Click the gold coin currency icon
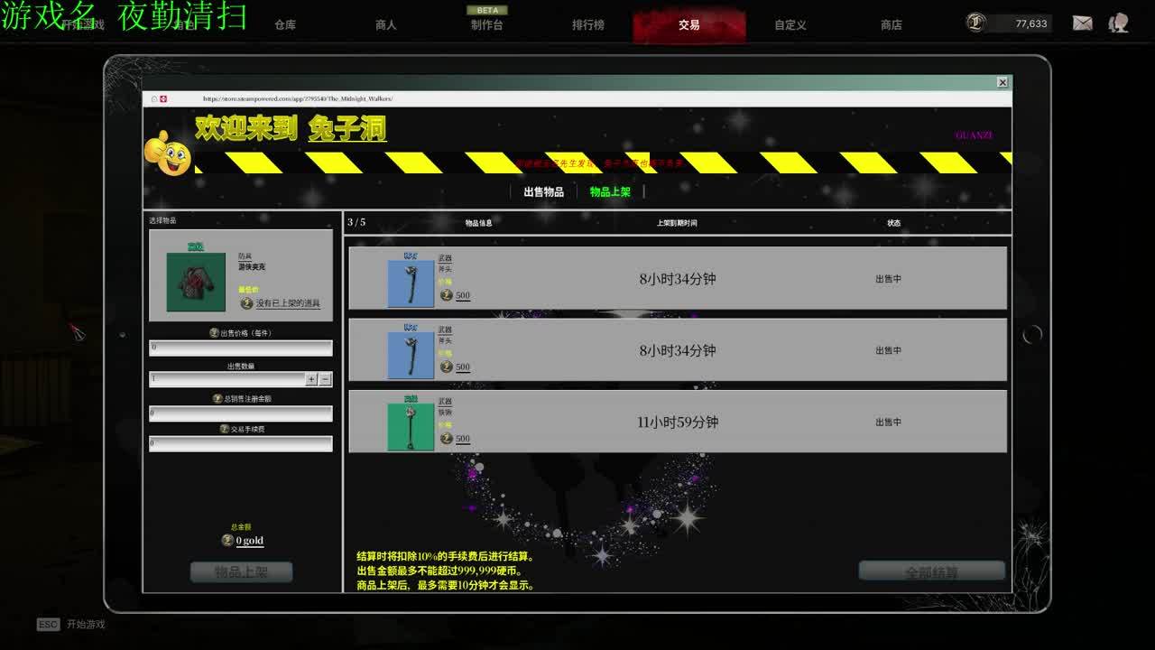Viewport: 1155px width, 650px height. [x=976, y=23]
